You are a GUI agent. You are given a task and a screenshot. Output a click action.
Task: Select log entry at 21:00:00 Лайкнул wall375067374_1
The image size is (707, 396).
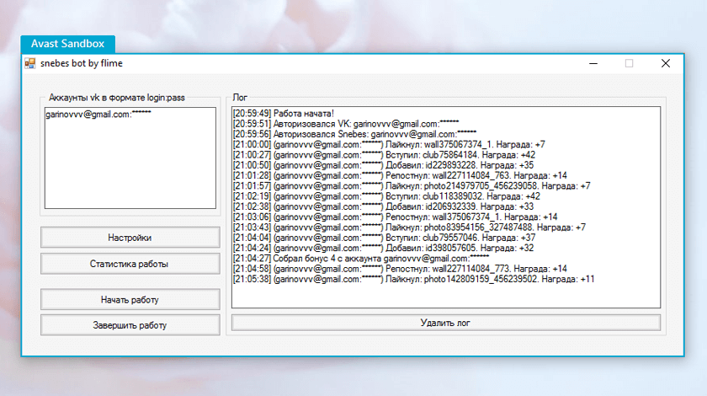tap(389, 144)
